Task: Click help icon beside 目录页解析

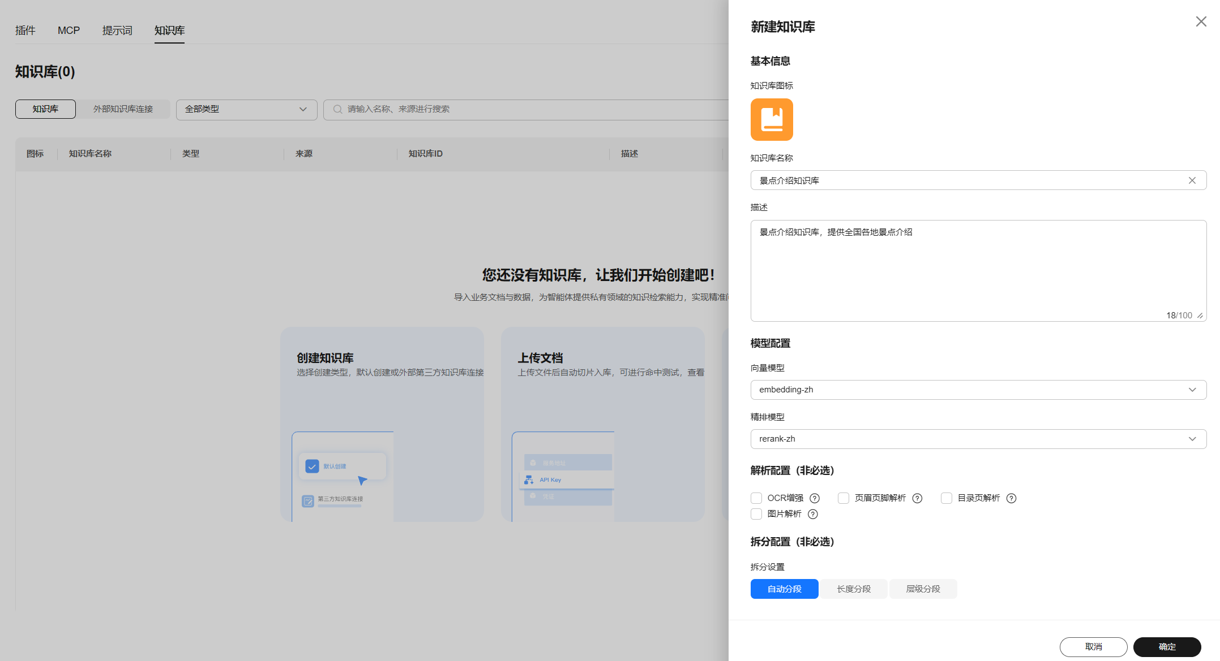Action: tap(1011, 498)
